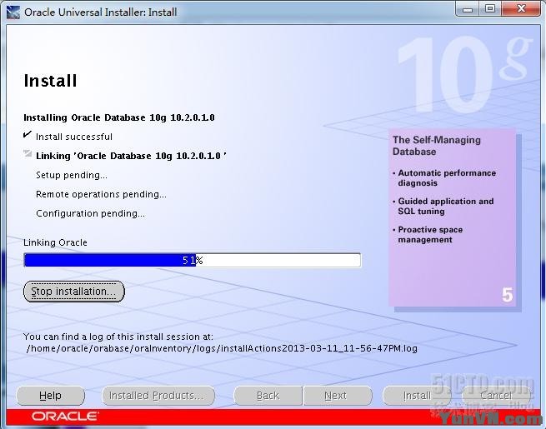Click the Stop installation button
The height and width of the screenshot is (429, 546).
point(74,292)
